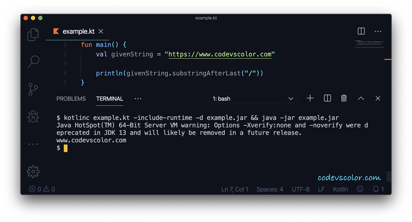The height and width of the screenshot is (222, 412).
Task: Switch to the PROBLEMS tab
Action: coord(71,99)
